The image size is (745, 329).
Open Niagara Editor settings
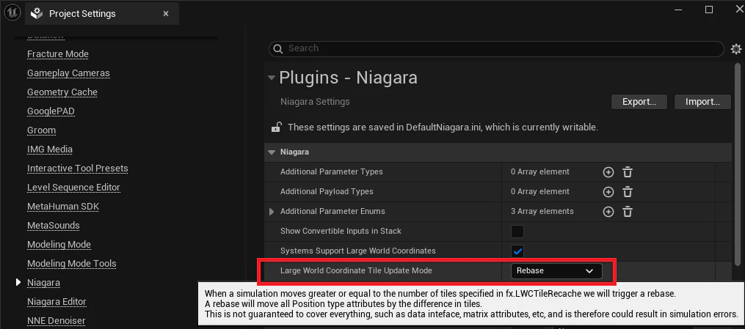coord(57,301)
